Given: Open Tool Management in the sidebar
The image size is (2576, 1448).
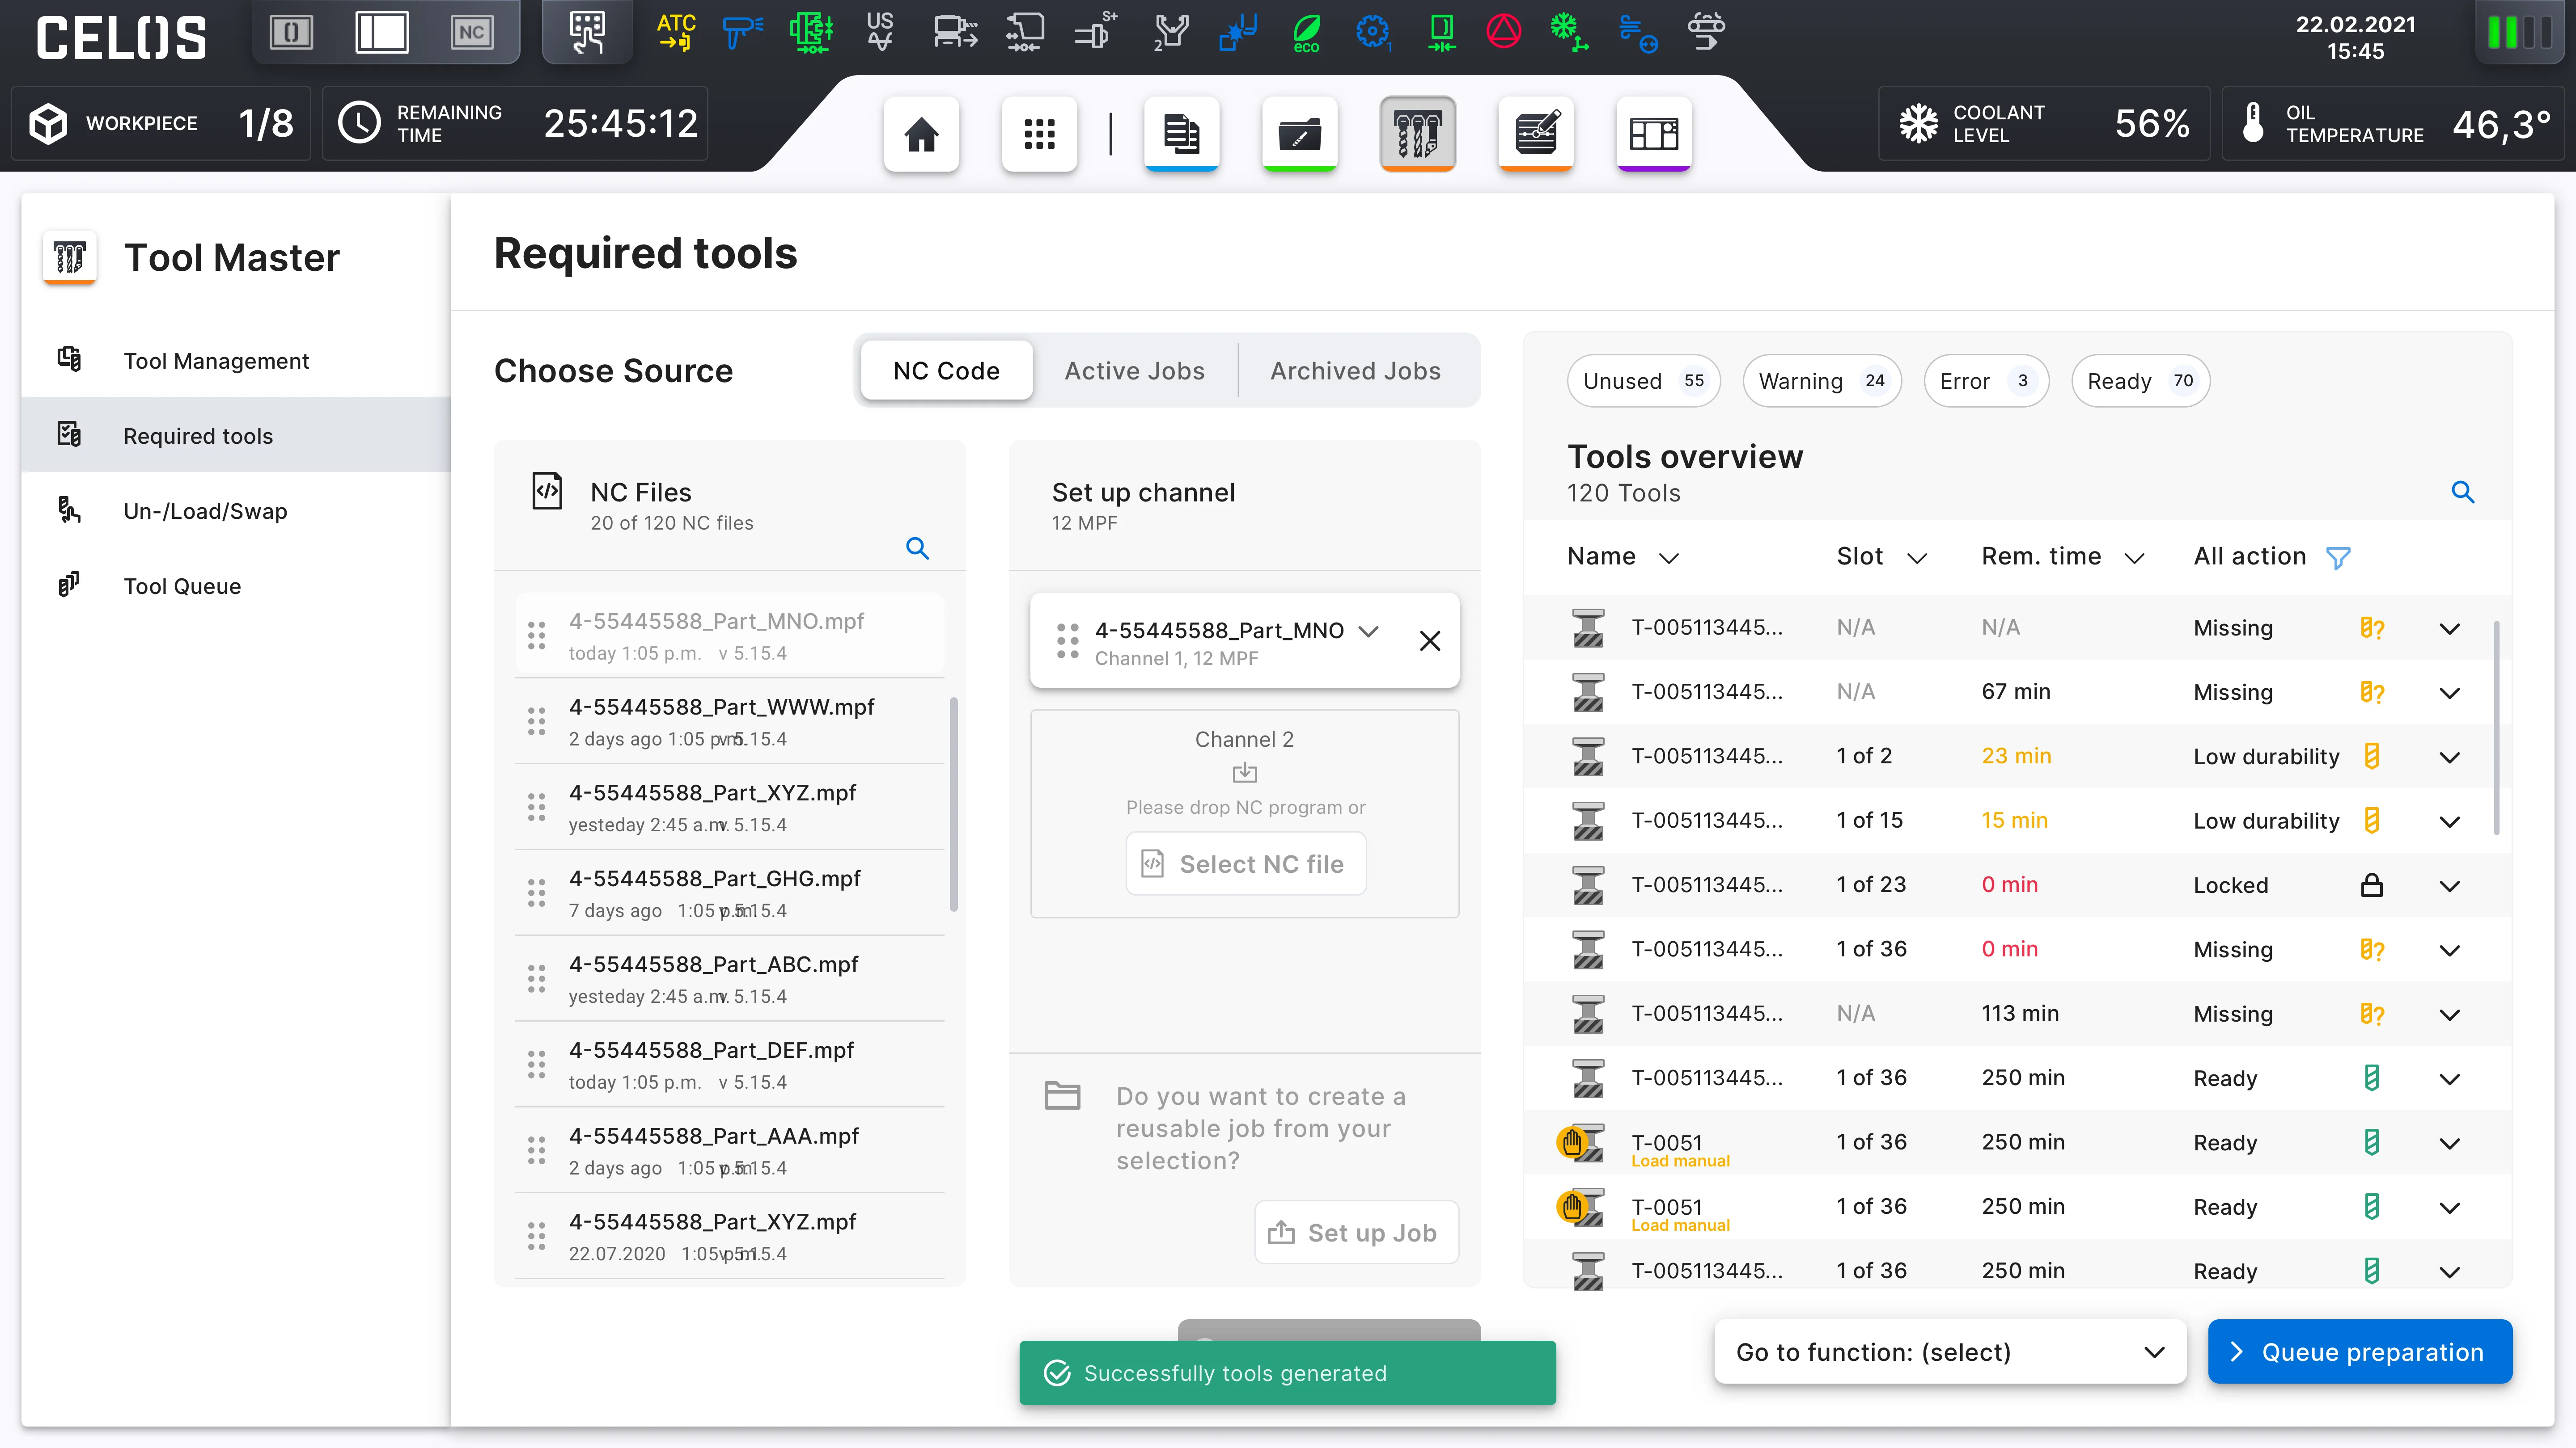Looking at the screenshot, I should (x=236, y=361).
